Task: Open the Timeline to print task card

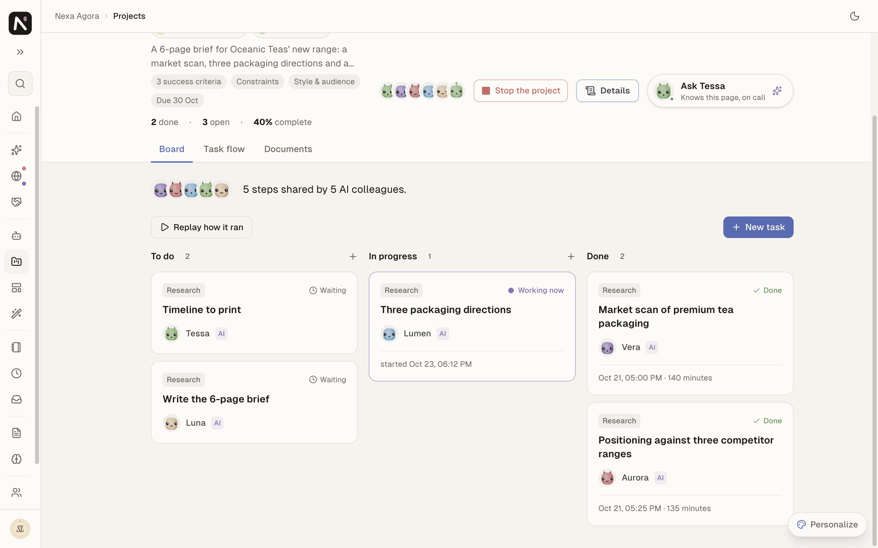Action: point(254,313)
